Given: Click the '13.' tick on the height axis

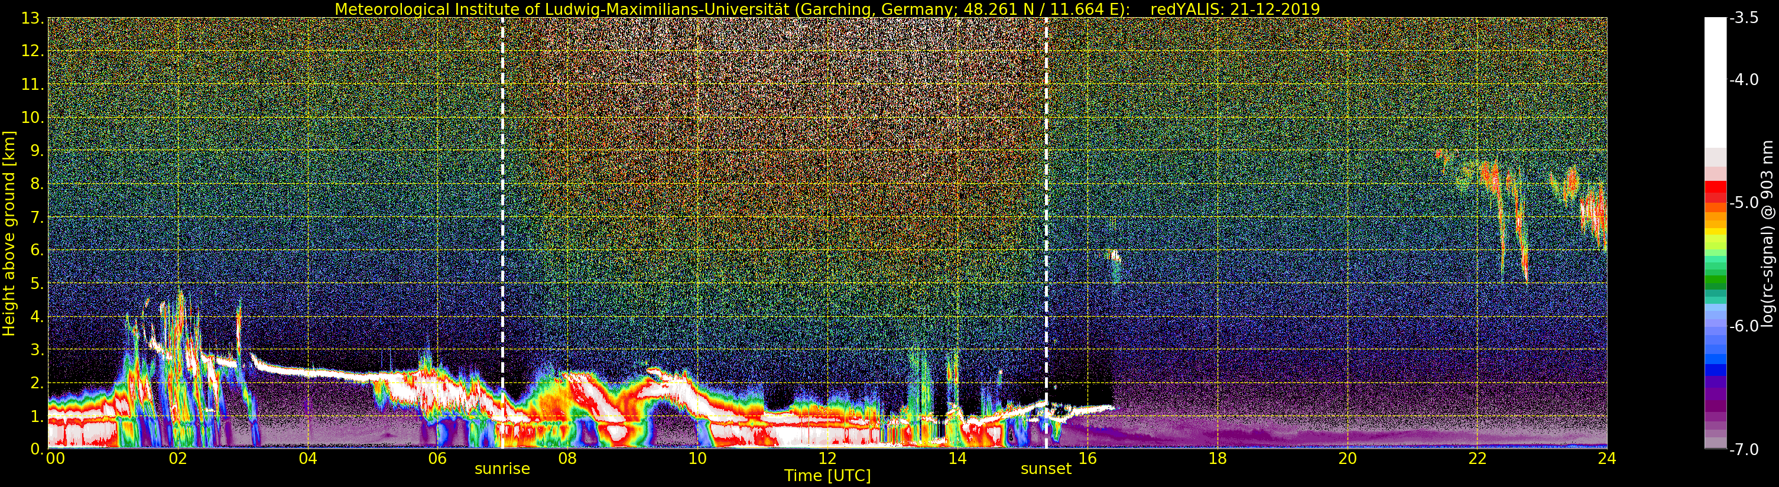Looking at the screenshot, I should coord(33,19).
